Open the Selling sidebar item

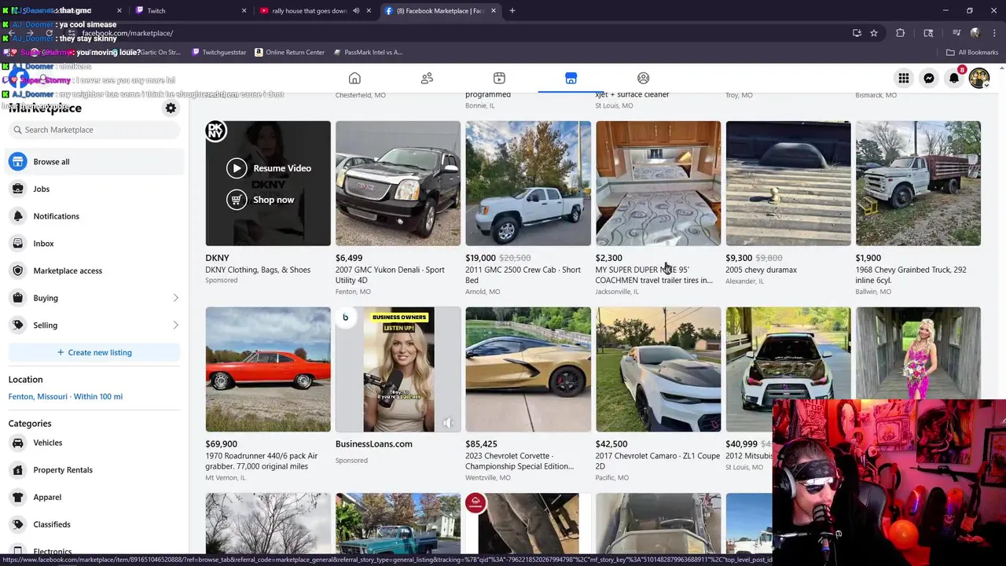tap(94, 325)
